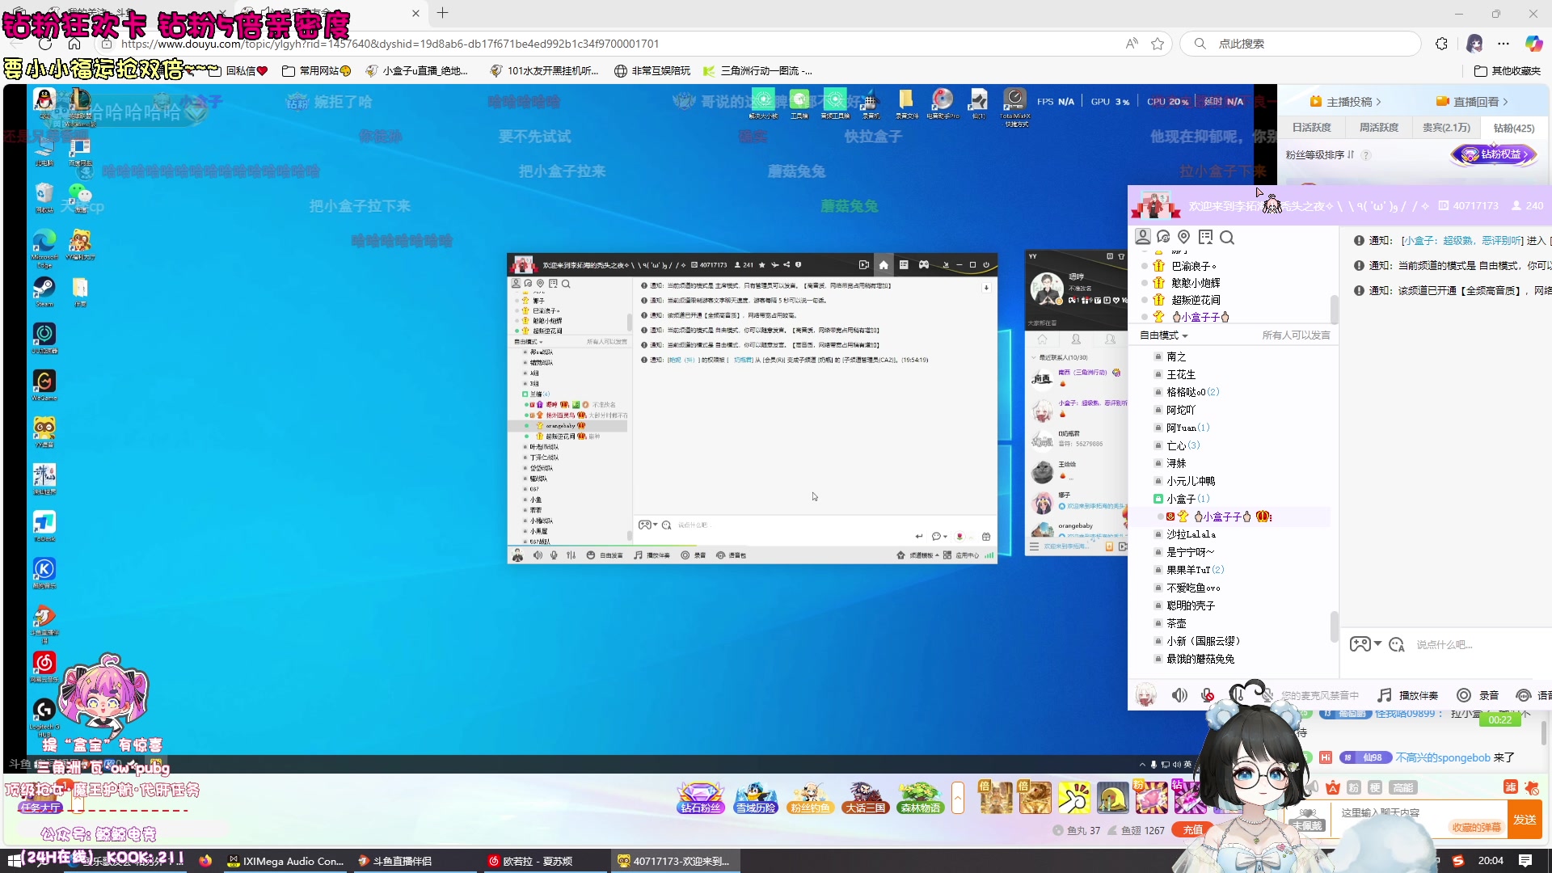Open the mixer sliders icon in background YY window
The image size is (1552, 873).
(571, 555)
